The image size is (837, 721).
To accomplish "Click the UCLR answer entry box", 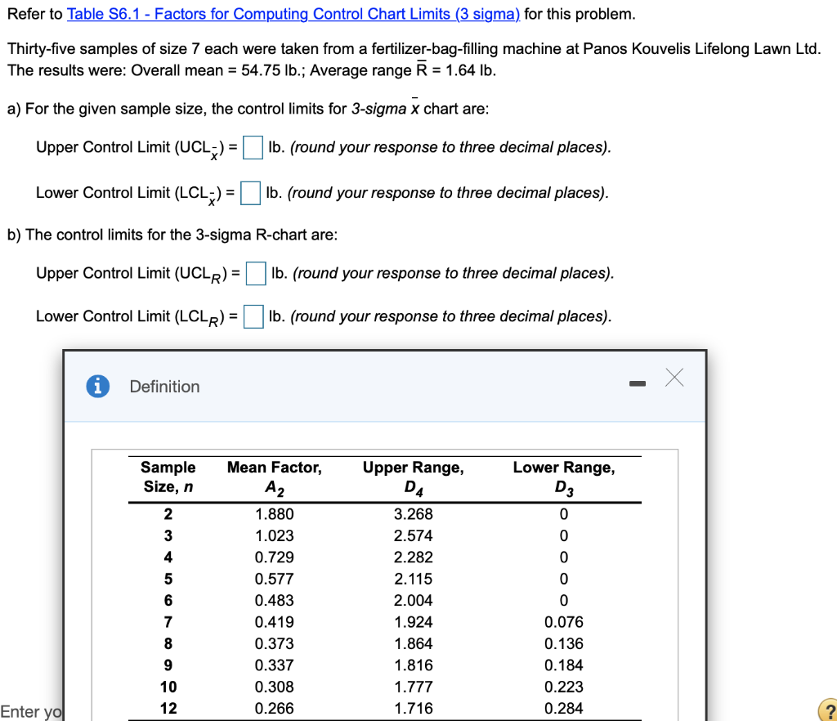I will [x=254, y=273].
